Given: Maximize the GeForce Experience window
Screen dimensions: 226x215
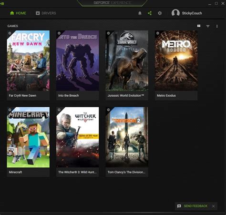Looking at the screenshot, I should tap(216, 3).
